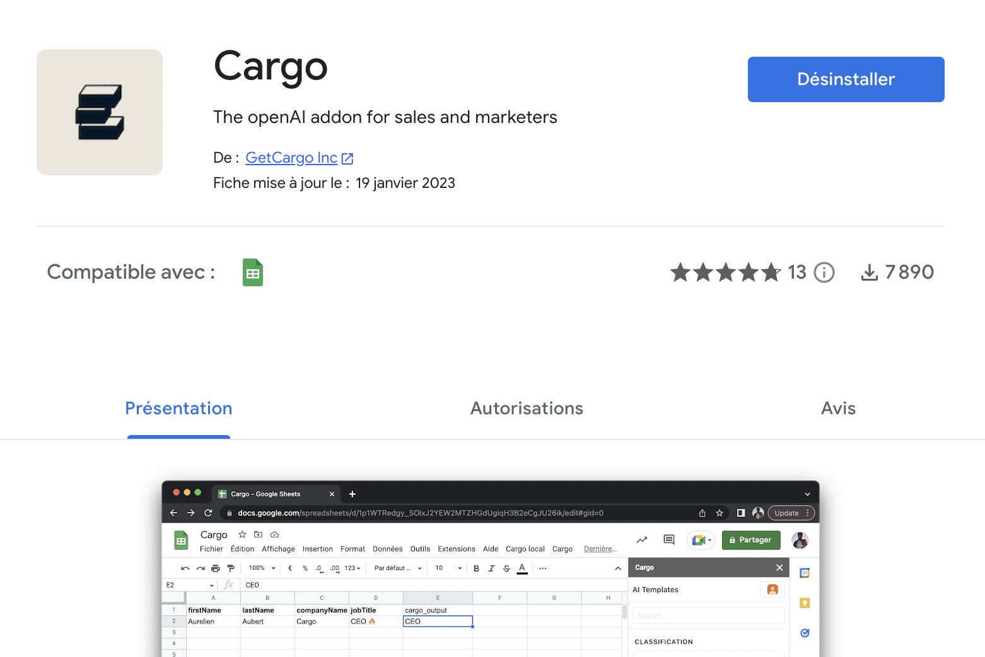This screenshot has width=985, height=657.
Task: Click the text color icon in the toolbar
Action: (522, 568)
